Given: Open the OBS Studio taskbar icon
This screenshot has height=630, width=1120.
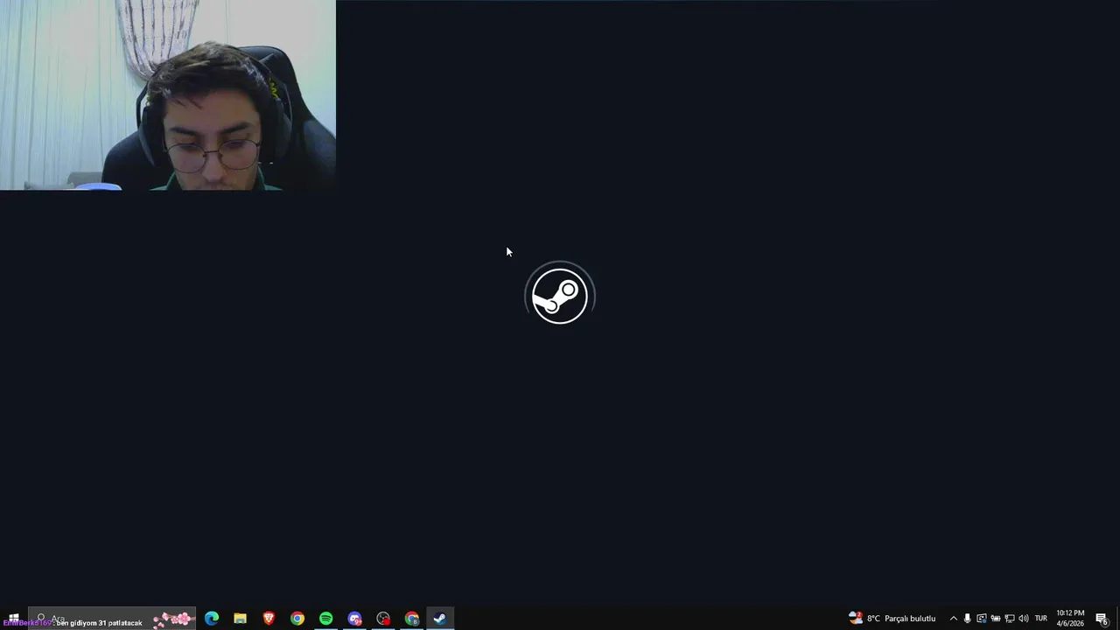Looking at the screenshot, I should (x=383, y=619).
